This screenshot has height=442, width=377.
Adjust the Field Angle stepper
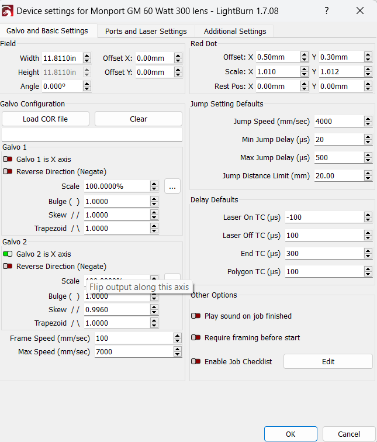[87, 87]
